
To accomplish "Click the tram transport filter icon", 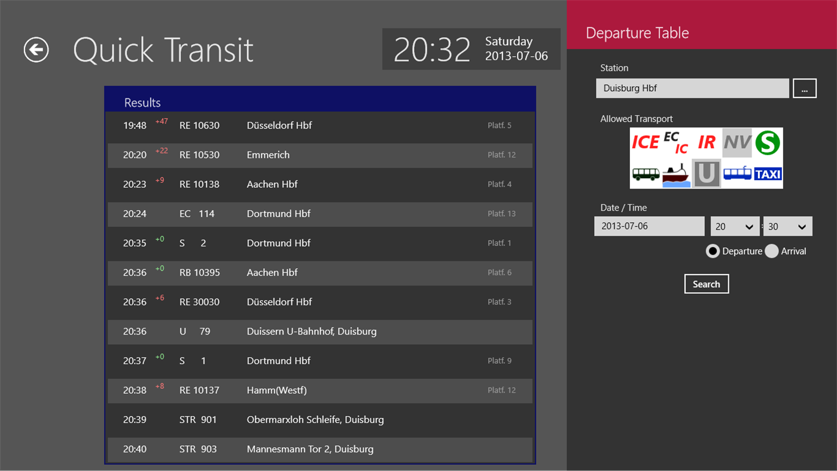I will point(736,174).
